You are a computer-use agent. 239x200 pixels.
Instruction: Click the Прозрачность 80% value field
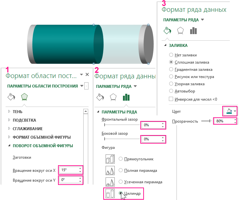[224, 121]
